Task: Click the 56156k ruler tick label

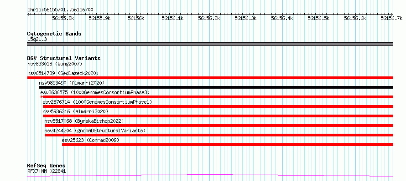Action: click(136, 18)
